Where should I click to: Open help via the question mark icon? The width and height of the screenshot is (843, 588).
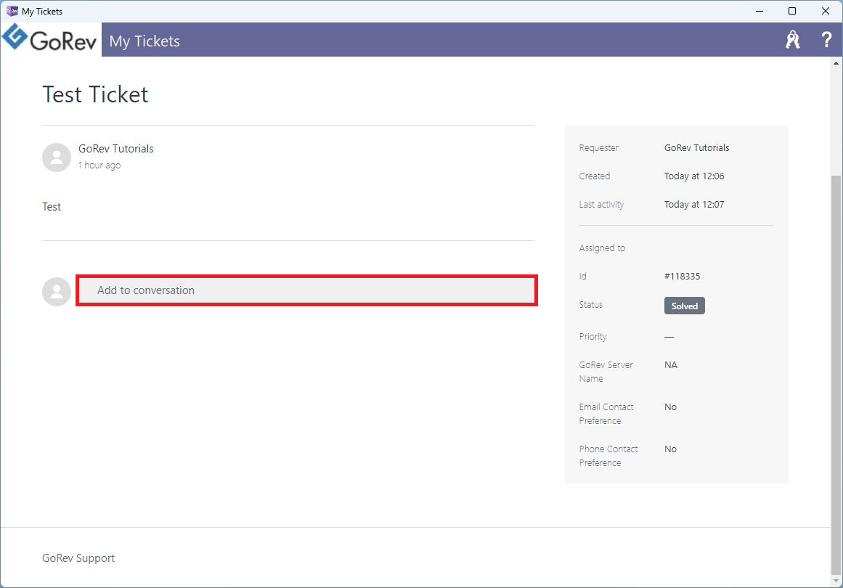(x=826, y=40)
